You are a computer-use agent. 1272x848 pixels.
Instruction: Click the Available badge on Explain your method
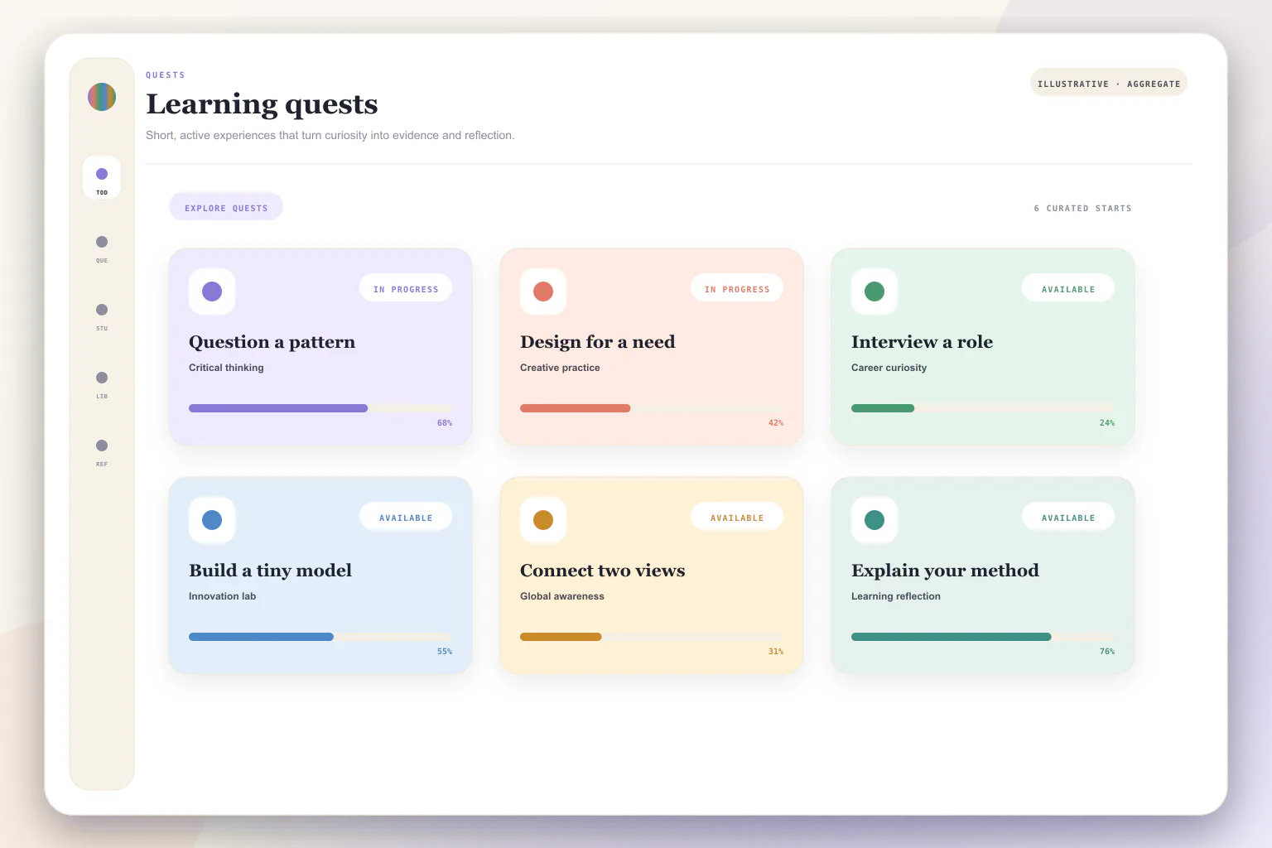tap(1068, 517)
